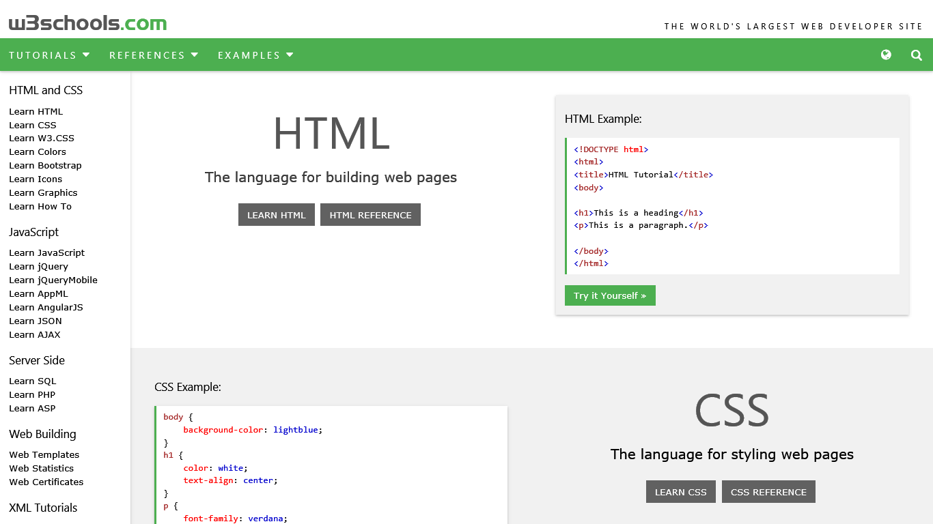Image resolution: width=933 pixels, height=524 pixels.
Task: Open the Learn Bootstrap link
Action: point(45,165)
